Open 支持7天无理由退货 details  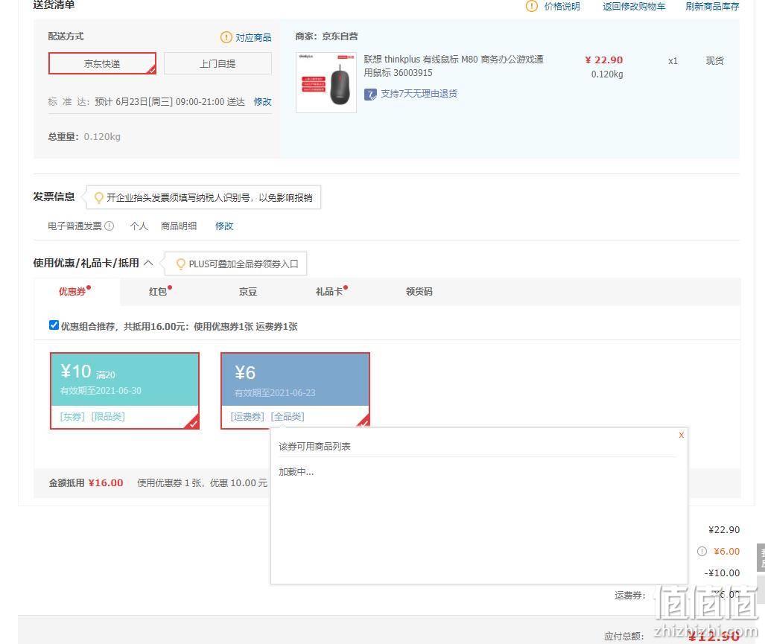[419, 94]
